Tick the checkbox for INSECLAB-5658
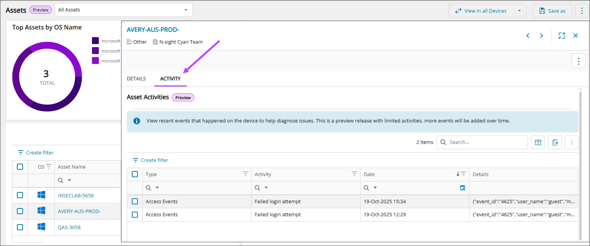Screen dimensions: 590x246 [x=20, y=195]
